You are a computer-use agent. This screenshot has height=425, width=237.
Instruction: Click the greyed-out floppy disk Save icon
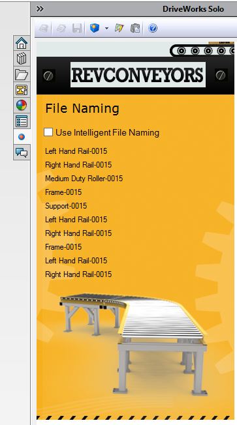(77, 28)
